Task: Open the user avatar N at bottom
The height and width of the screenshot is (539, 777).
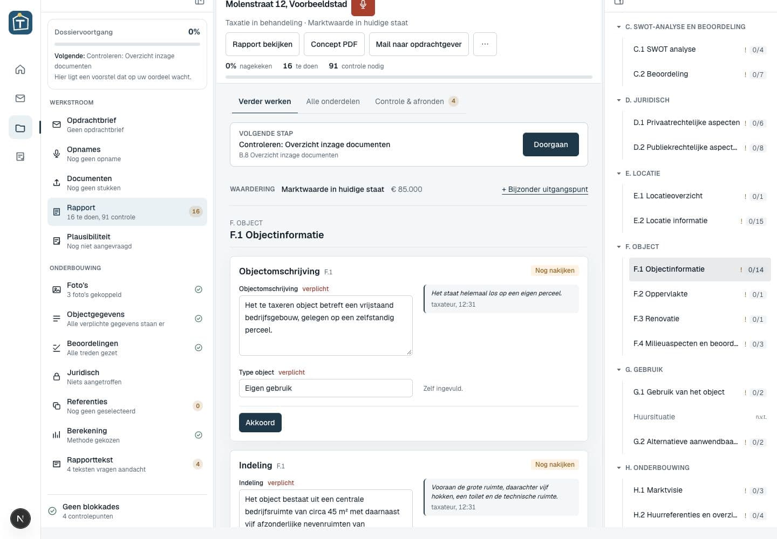Action: [20, 519]
